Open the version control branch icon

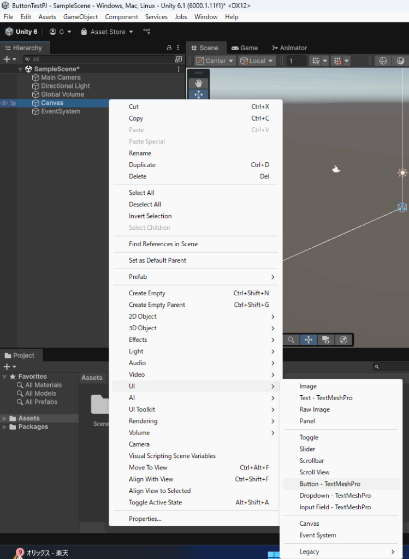[x=146, y=31]
